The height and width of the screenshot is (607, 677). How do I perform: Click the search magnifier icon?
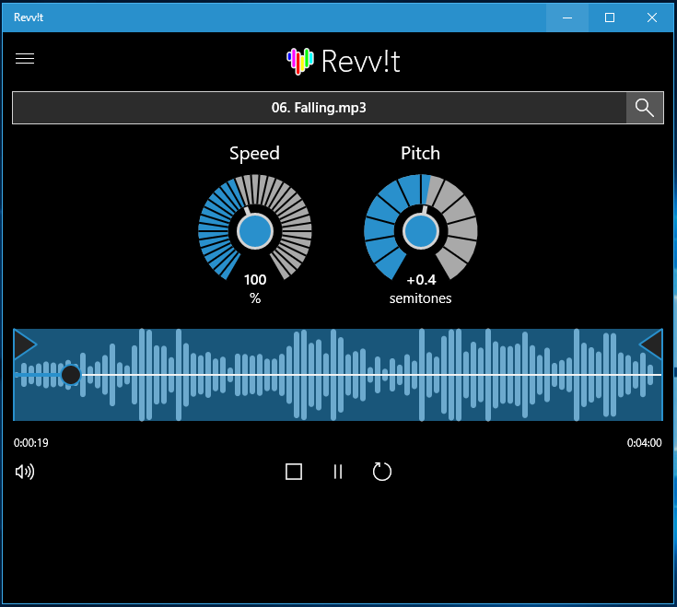(645, 108)
